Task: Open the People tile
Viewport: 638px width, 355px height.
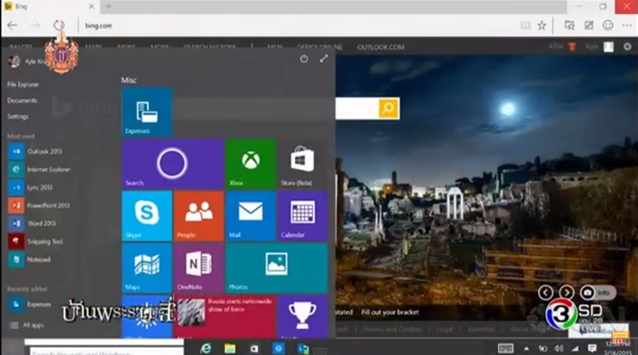Action: click(198, 216)
